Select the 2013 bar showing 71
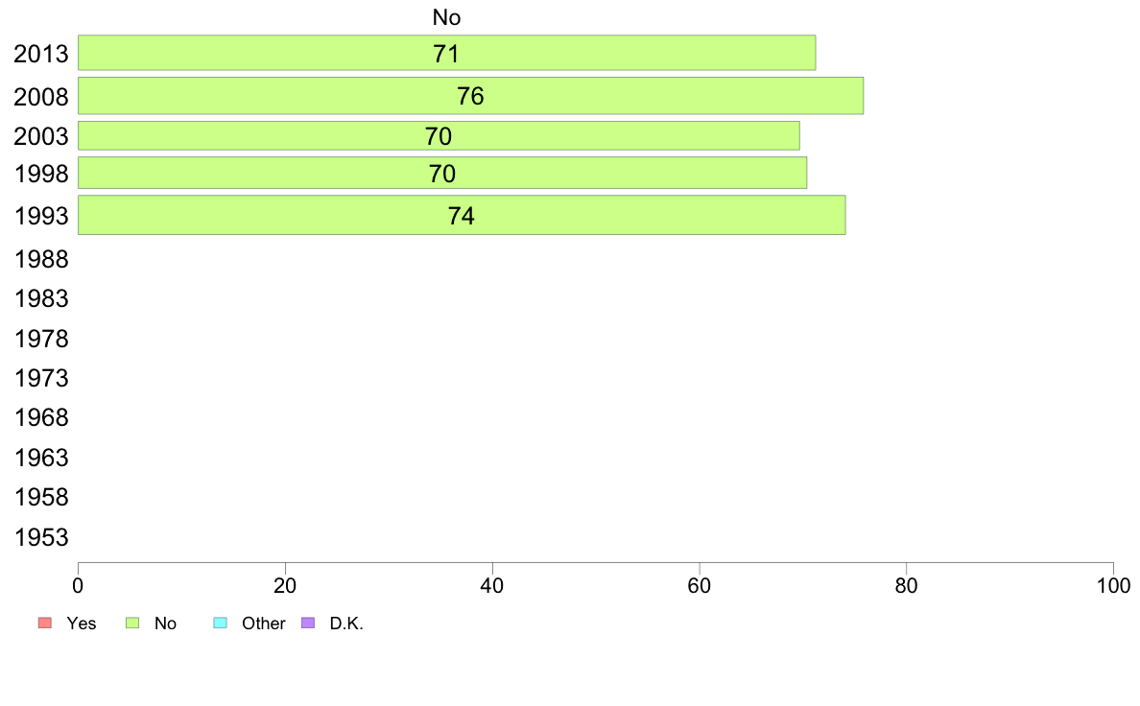The image size is (1140, 706). [x=446, y=53]
